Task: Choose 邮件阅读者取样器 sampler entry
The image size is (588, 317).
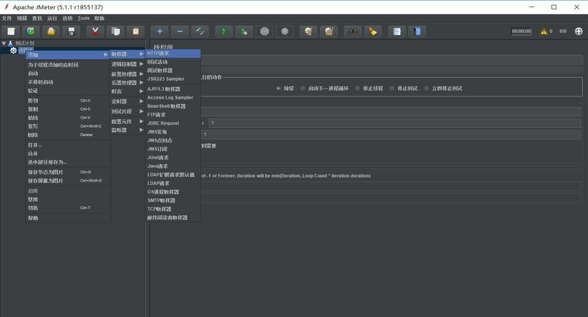Action: point(173,218)
